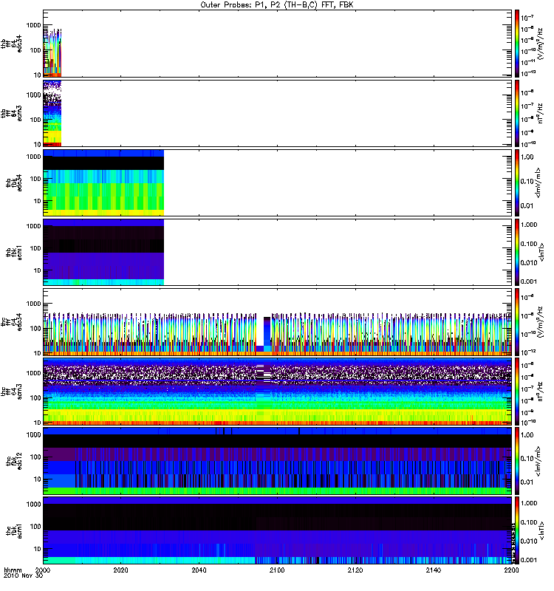This screenshot has height=591, width=554.
Task: Click the "thc fff 64 scm3" y-axis label
Action: (11, 392)
